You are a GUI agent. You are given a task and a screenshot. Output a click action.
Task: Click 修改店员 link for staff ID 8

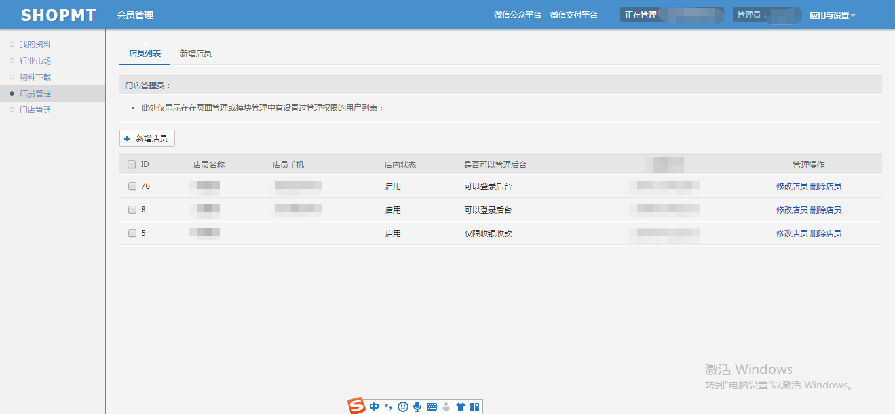click(791, 210)
